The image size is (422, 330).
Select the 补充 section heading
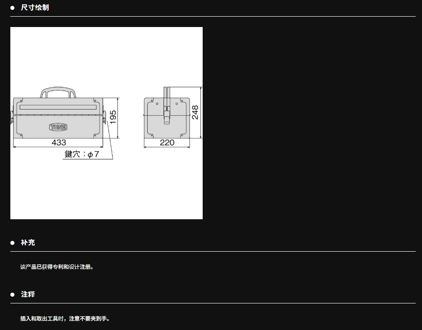pos(28,243)
